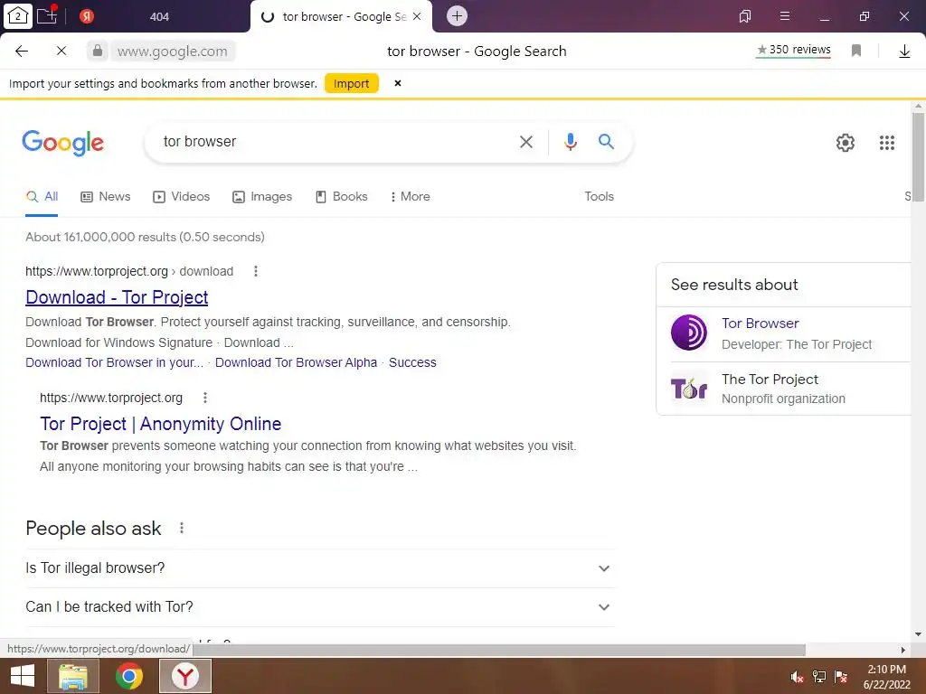Open the downloads arrow icon
The width and height of the screenshot is (926, 694).
click(904, 52)
